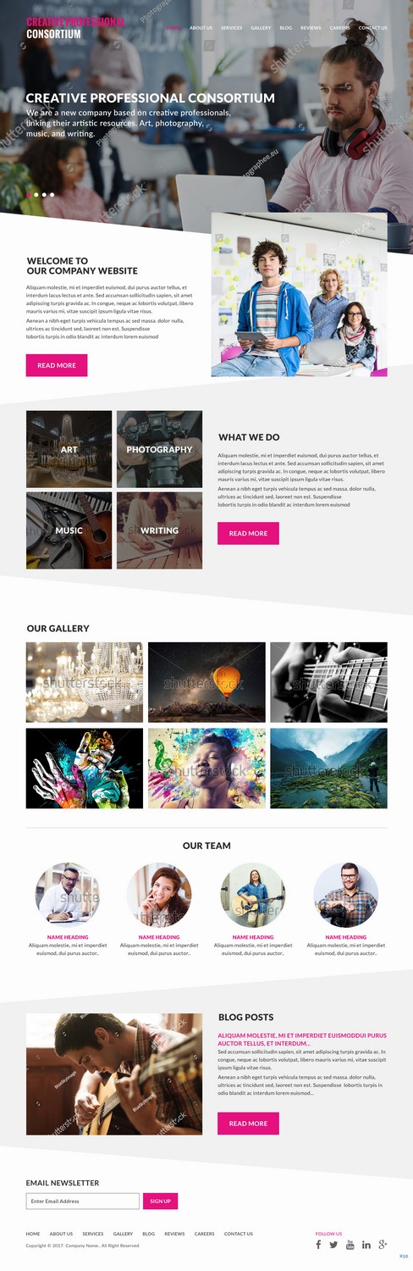Open the Twitter icon in footer
This screenshot has width=413, height=1271.
[x=333, y=1245]
